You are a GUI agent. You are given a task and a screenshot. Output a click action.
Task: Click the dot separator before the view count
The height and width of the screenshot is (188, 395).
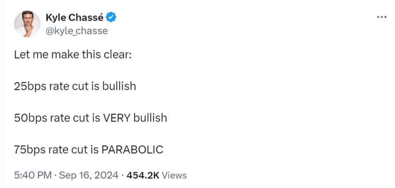coord(122,175)
